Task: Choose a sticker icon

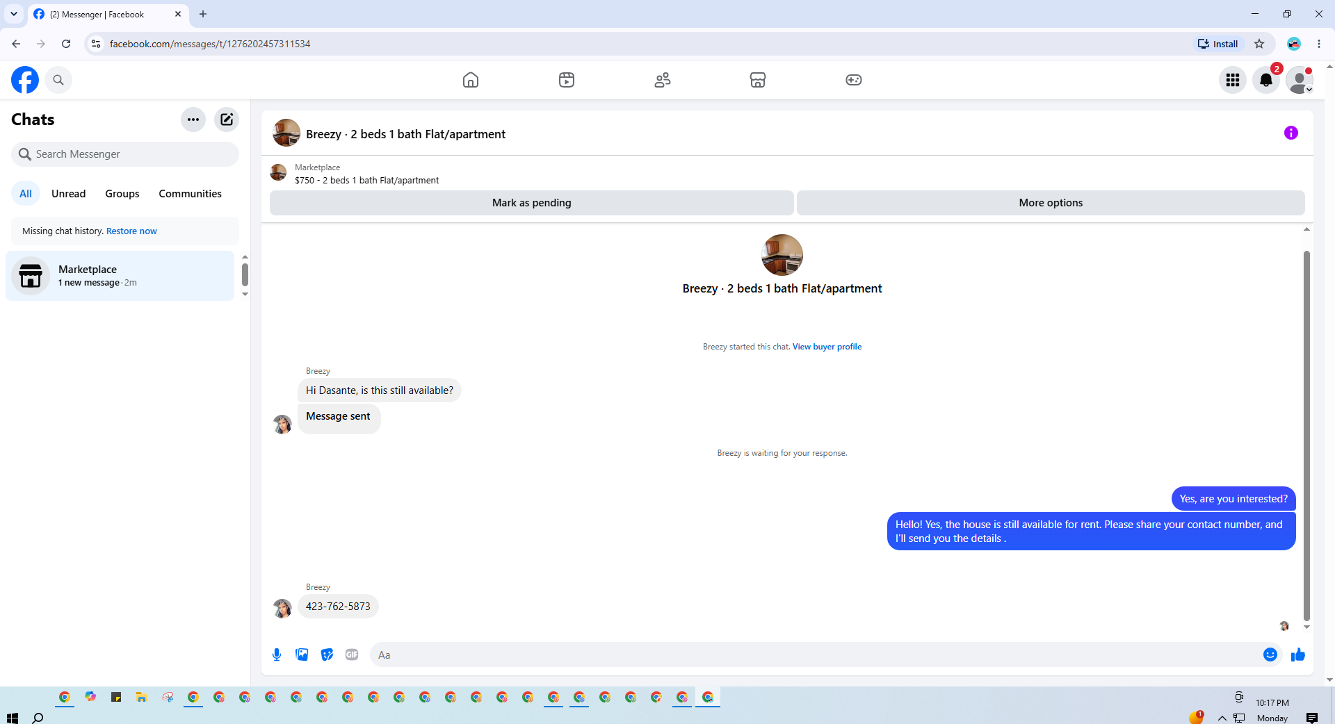Action: pyautogui.click(x=327, y=655)
